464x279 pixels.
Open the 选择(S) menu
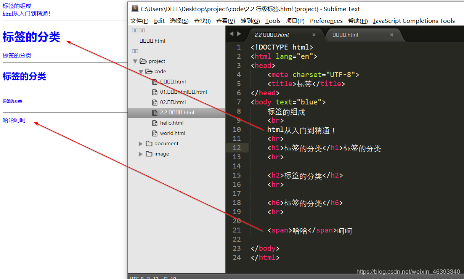[179, 21]
